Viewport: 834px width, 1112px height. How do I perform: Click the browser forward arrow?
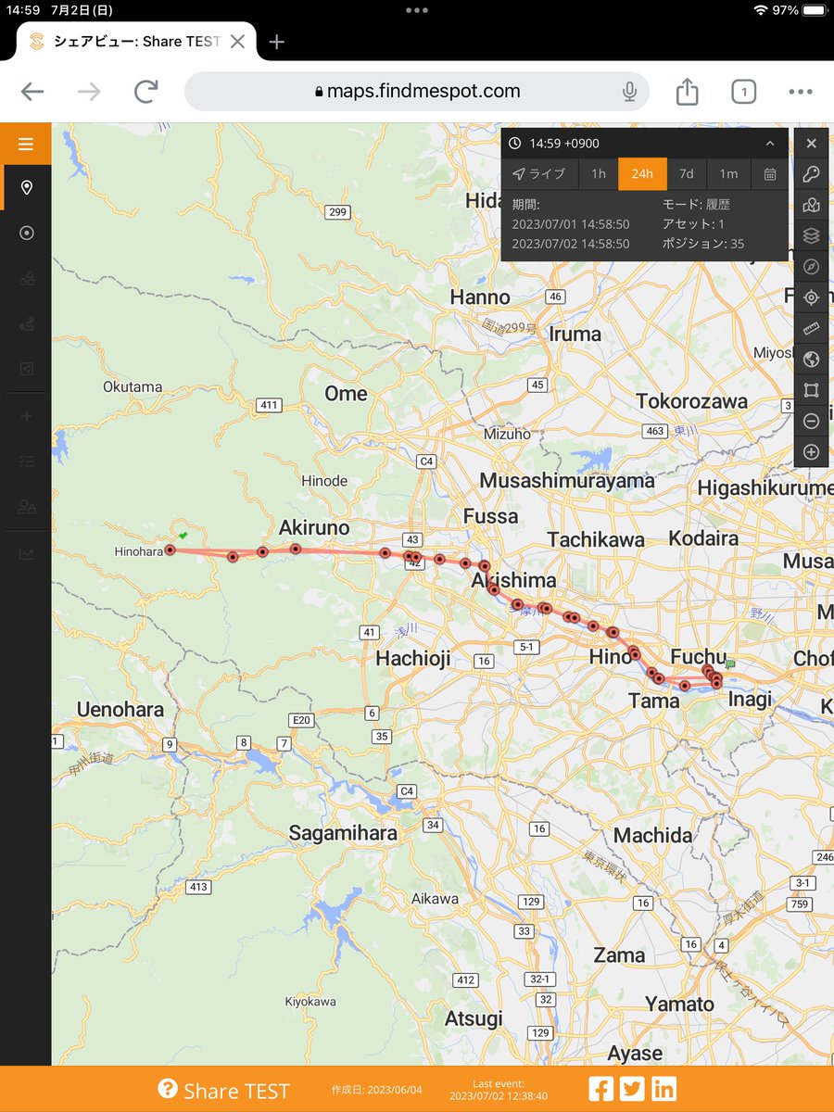click(90, 92)
